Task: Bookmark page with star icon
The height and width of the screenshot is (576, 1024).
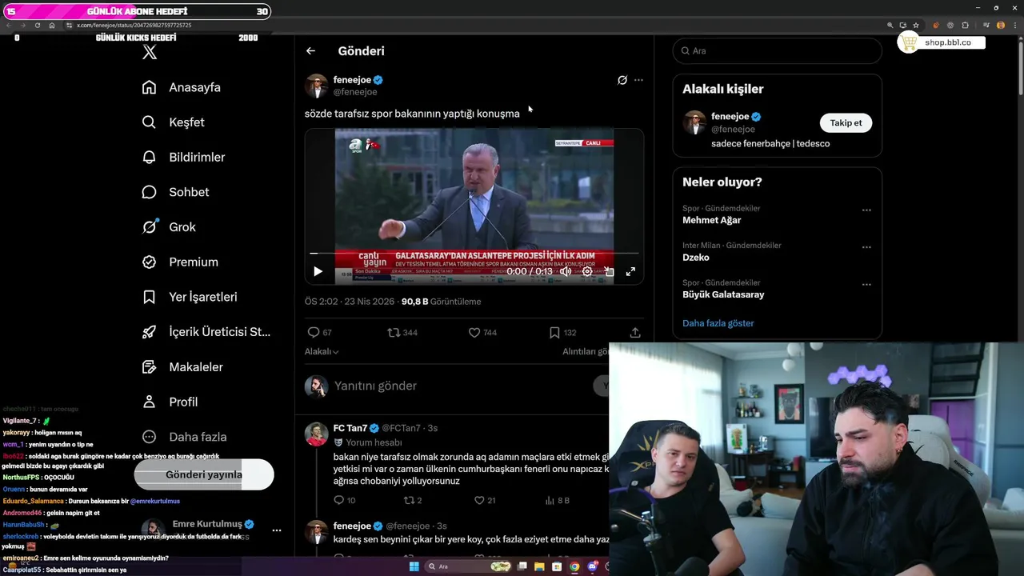Action: pyautogui.click(x=916, y=25)
